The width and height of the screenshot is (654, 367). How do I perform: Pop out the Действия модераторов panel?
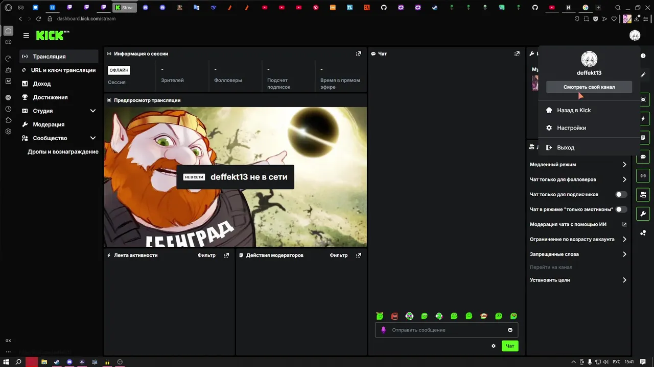[358, 255]
